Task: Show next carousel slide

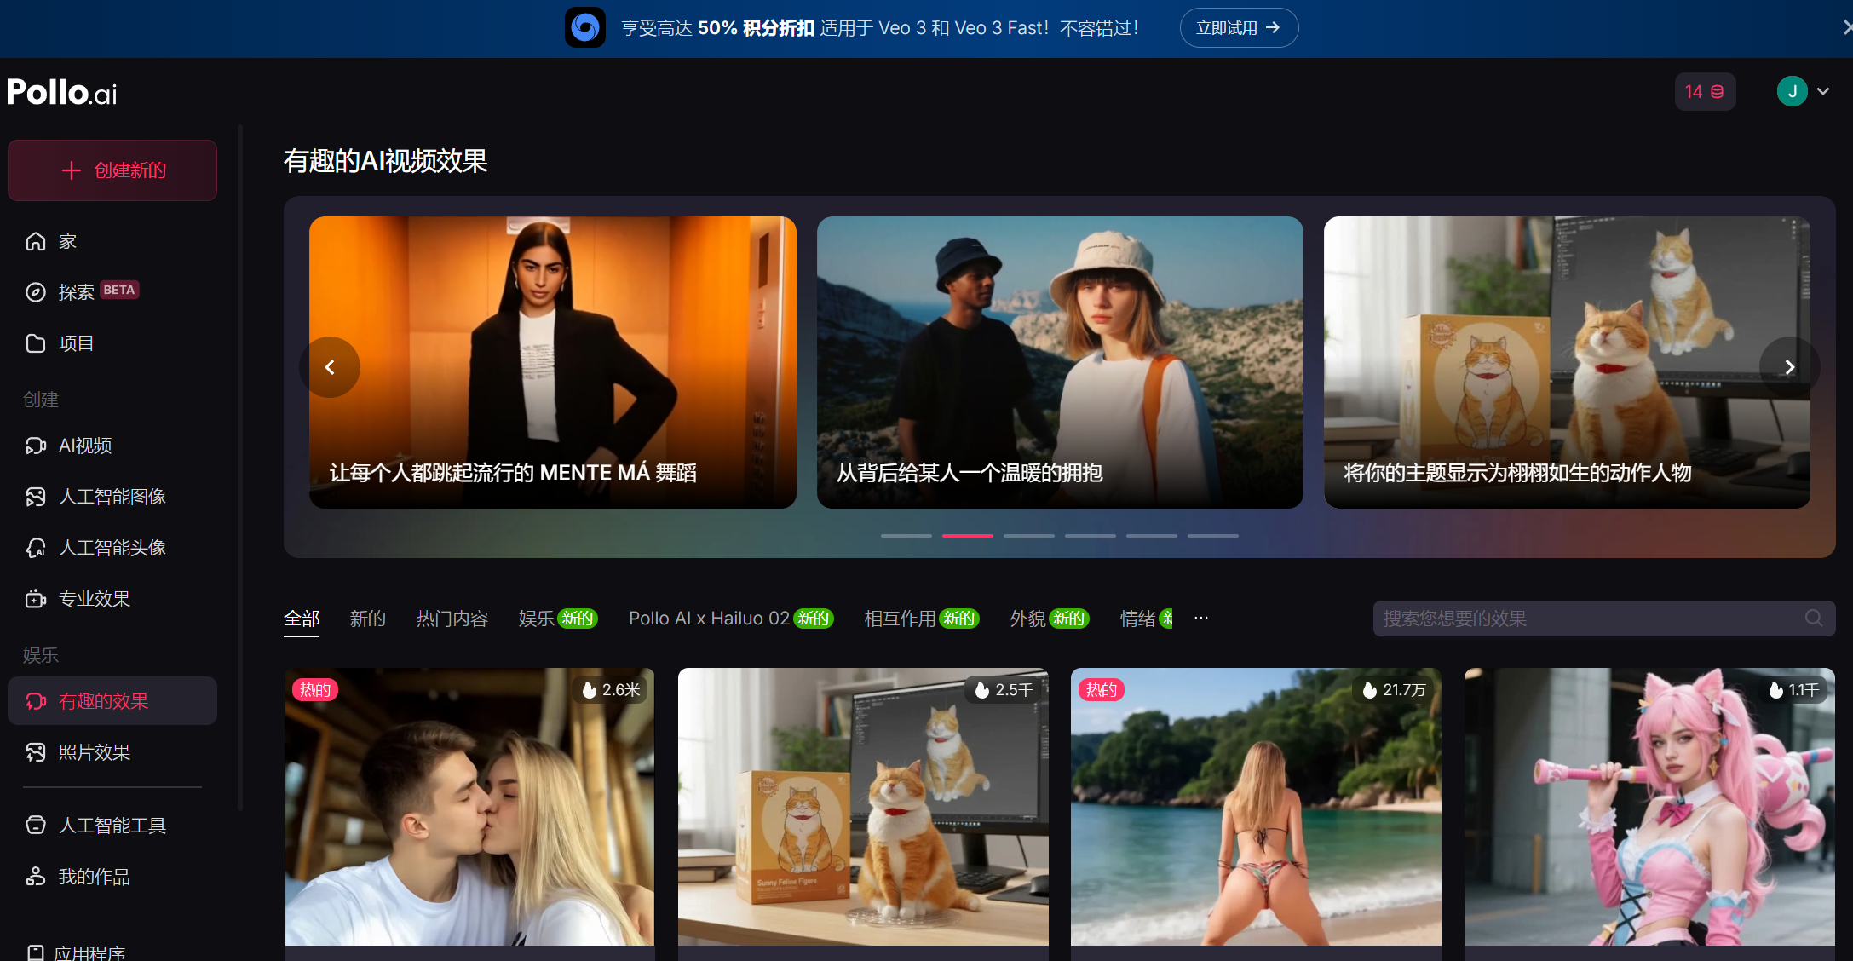Action: (x=1790, y=367)
